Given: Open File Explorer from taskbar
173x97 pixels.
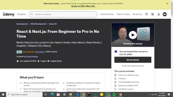Looking at the screenshot, I should (x=71, y=94).
